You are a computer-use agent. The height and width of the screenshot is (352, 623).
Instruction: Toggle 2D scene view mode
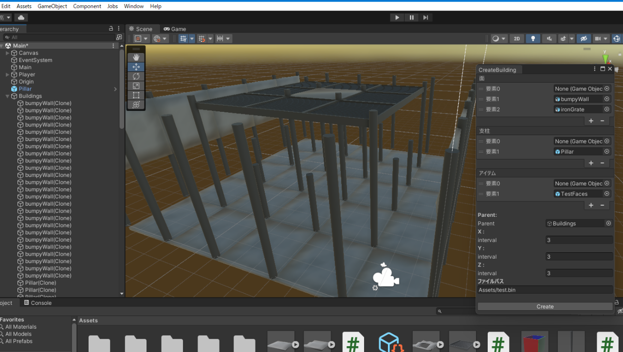[x=517, y=39]
